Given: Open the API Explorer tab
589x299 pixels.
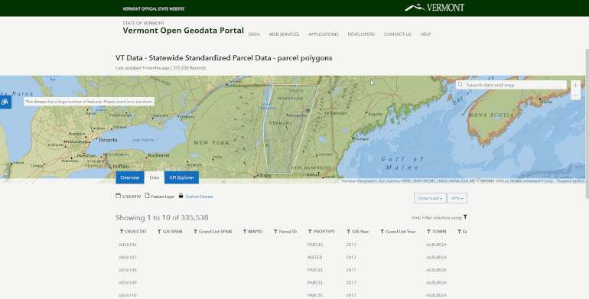Looking at the screenshot, I should point(181,177).
